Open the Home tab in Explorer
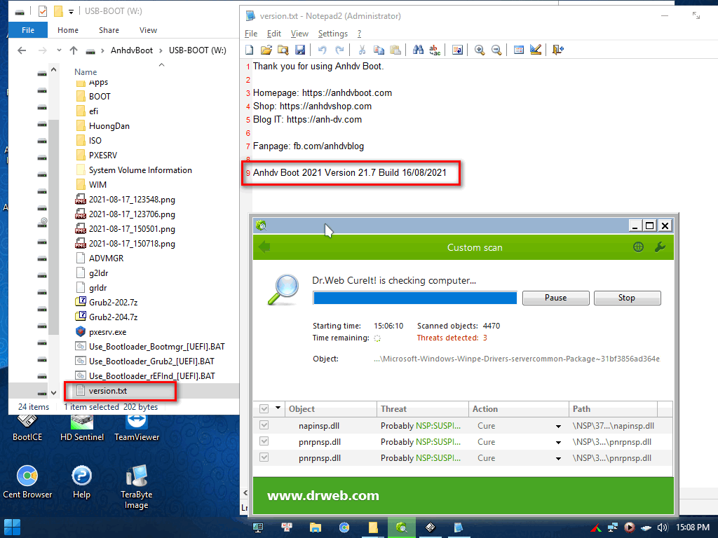 pos(68,30)
